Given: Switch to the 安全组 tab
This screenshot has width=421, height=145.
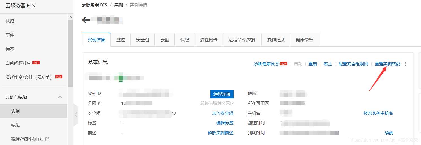Looking at the screenshot, I should 143,40.
